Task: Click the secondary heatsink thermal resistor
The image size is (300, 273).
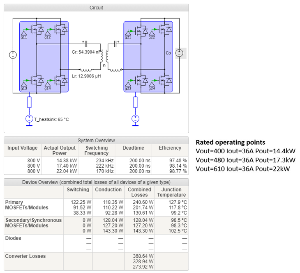Action: coord(135,102)
